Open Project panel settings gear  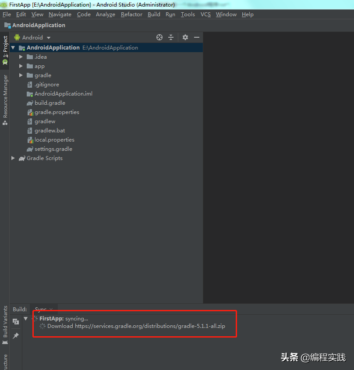pos(185,37)
